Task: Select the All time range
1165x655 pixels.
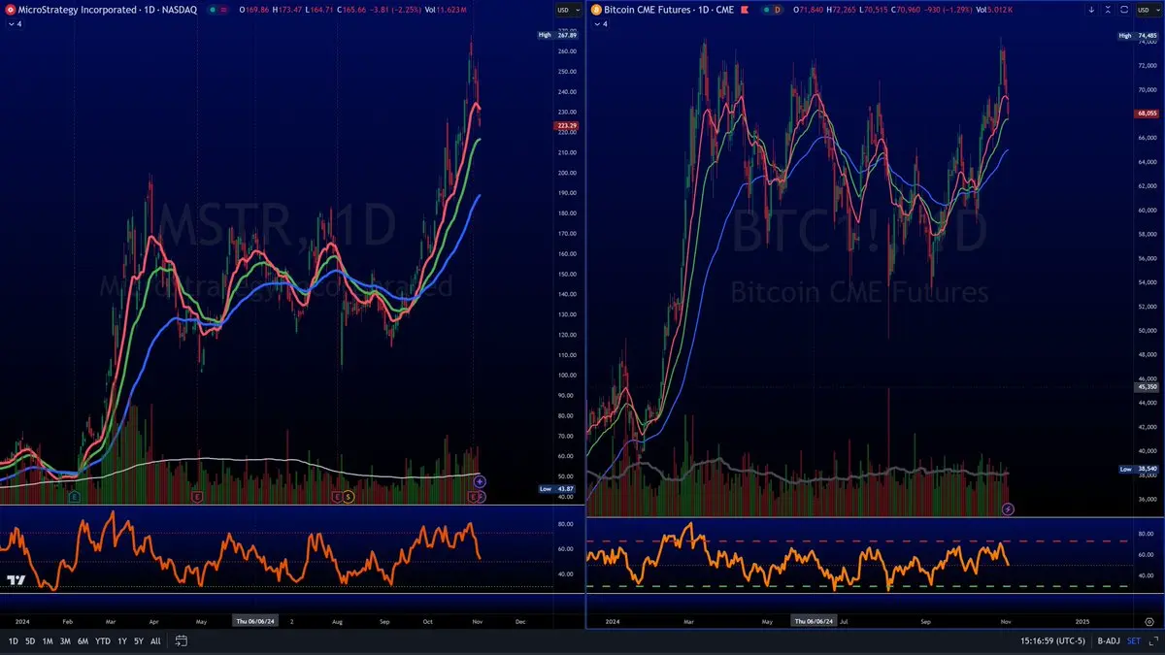Action: (155, 641)
